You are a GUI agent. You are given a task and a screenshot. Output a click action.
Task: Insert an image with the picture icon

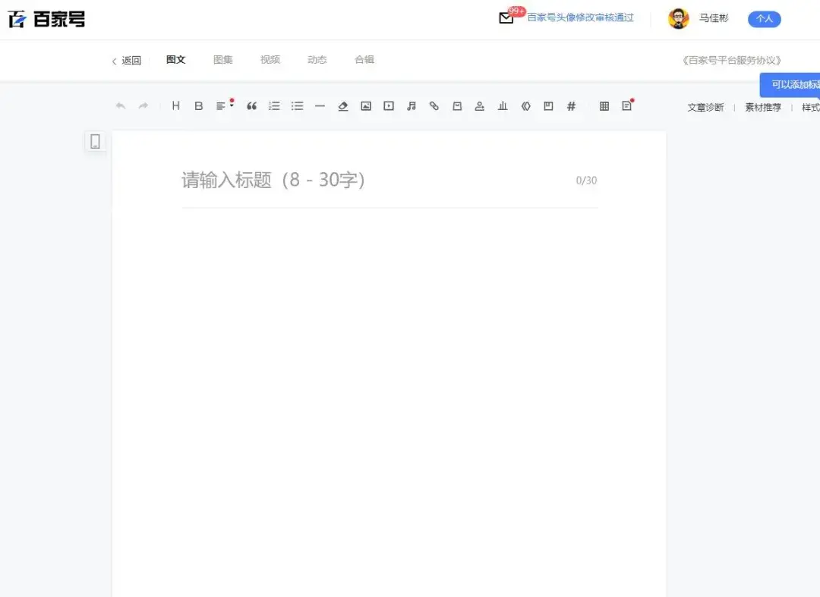click(x=366, y=106)
